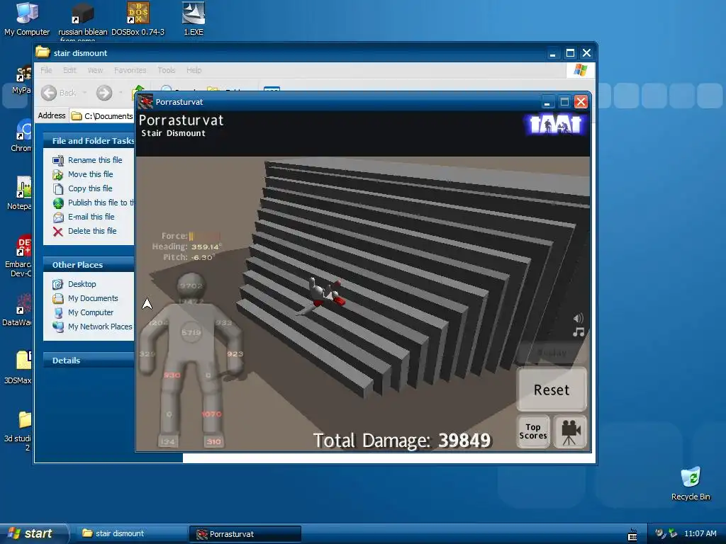Image resolution: width=726 pixels, height=544 pixels.
Task: Click the Windows flag logo in Explorer
Action: (x=580, y=70)
